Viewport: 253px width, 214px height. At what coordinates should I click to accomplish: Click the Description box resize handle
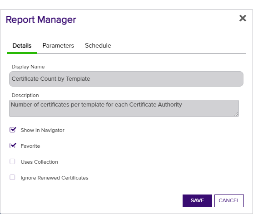coord(236,114)
